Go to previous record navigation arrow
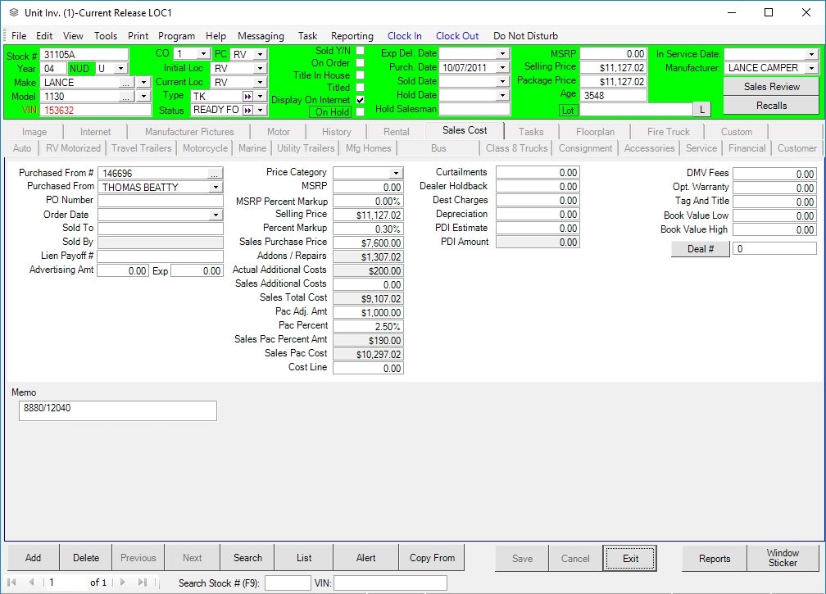Viewport: 826px width, 594px height. point(31,583)
